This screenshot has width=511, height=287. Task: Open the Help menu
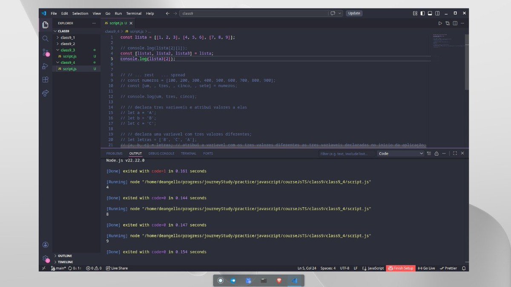(x=150, y=13)
